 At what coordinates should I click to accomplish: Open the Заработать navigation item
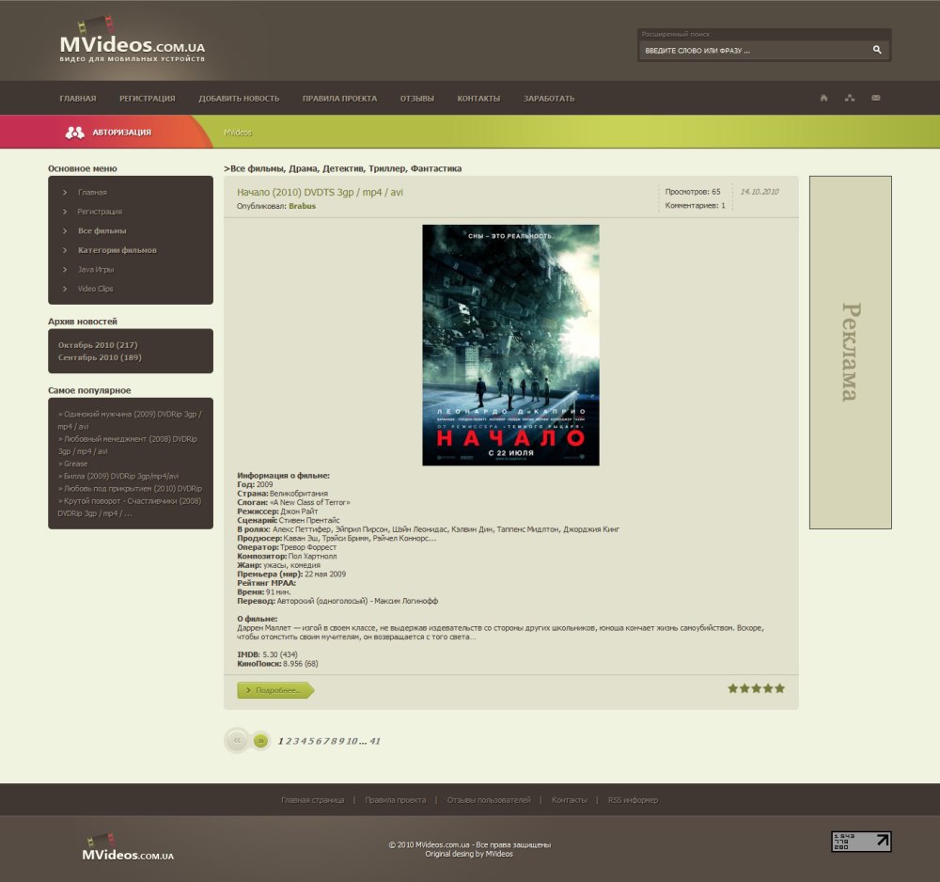pyautogui.click(x=549, y=99)
